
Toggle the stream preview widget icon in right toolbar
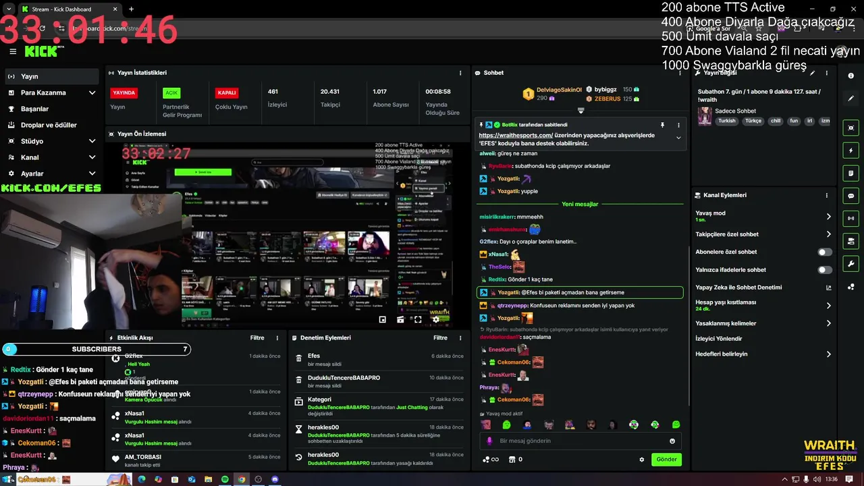tap(851, 128)
